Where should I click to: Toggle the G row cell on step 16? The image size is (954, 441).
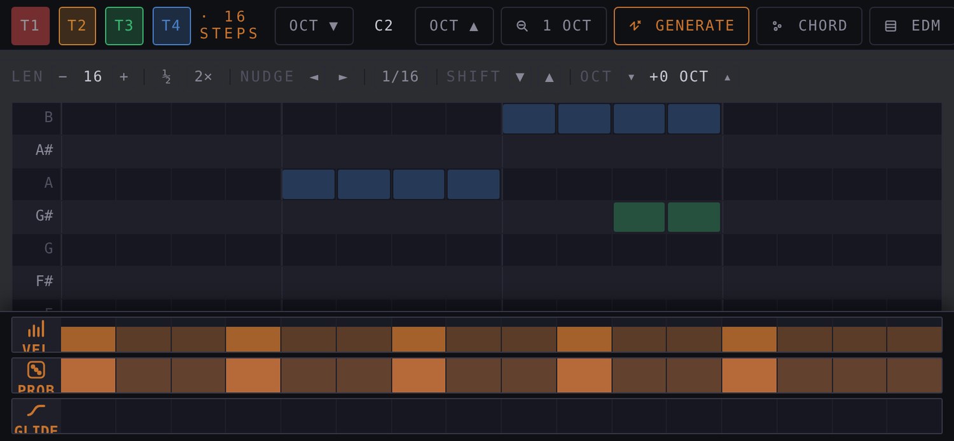(x=915, y=249)
